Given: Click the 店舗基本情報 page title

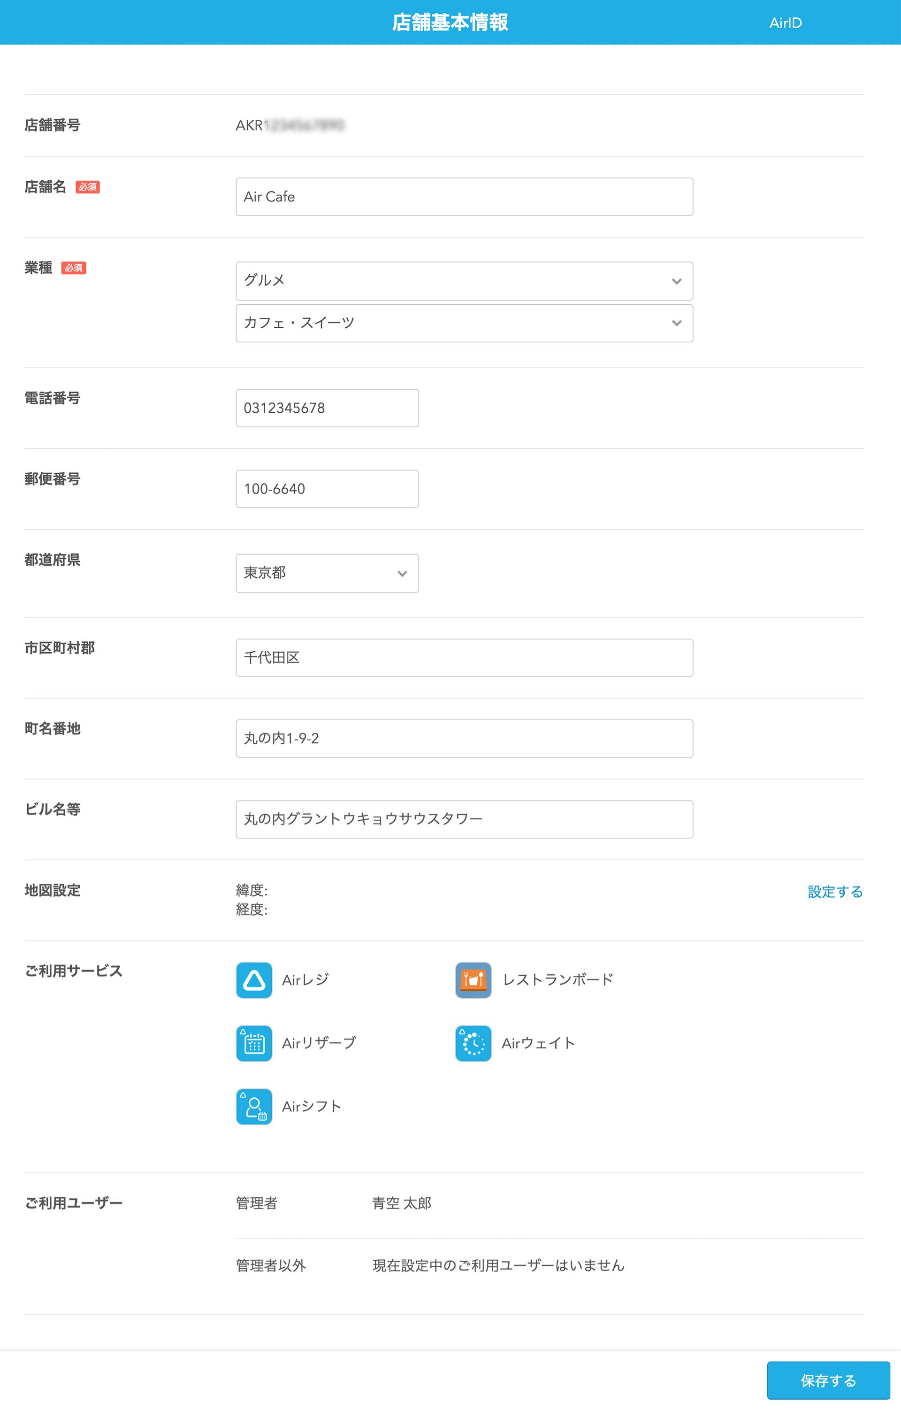Looking at the screenshot, I should pos(450,22).
